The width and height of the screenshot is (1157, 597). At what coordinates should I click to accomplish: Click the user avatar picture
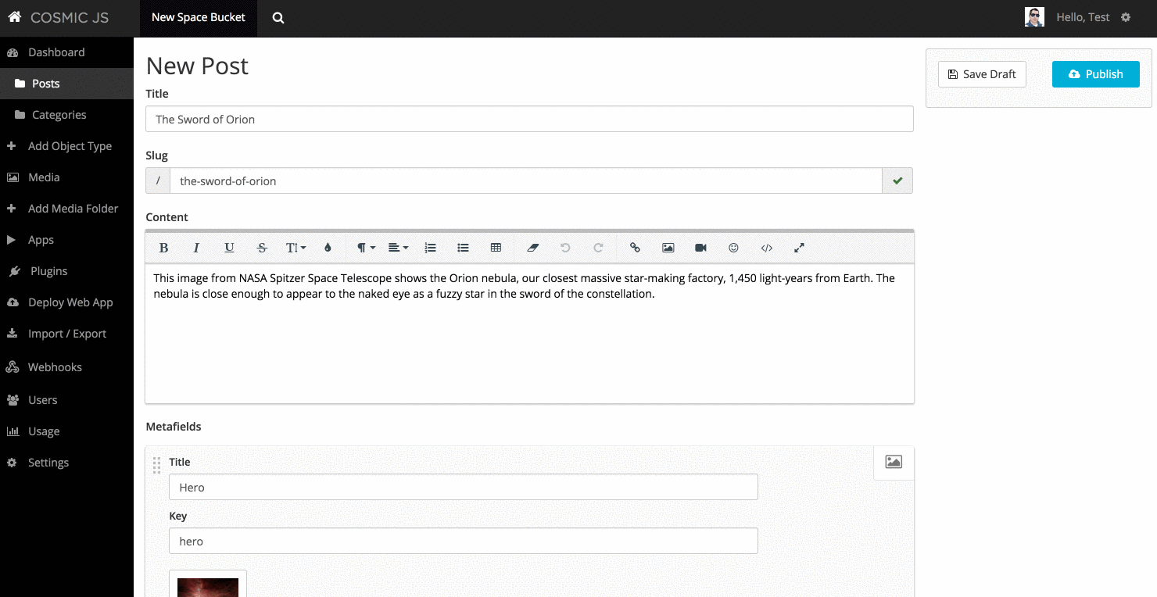(1034, 17)
